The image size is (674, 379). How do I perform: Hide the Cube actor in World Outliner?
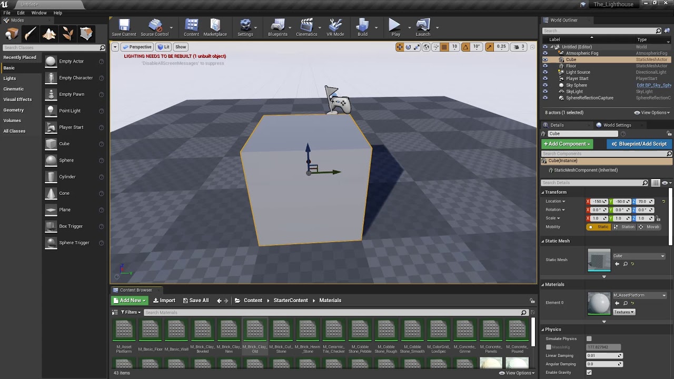[545, 59]
